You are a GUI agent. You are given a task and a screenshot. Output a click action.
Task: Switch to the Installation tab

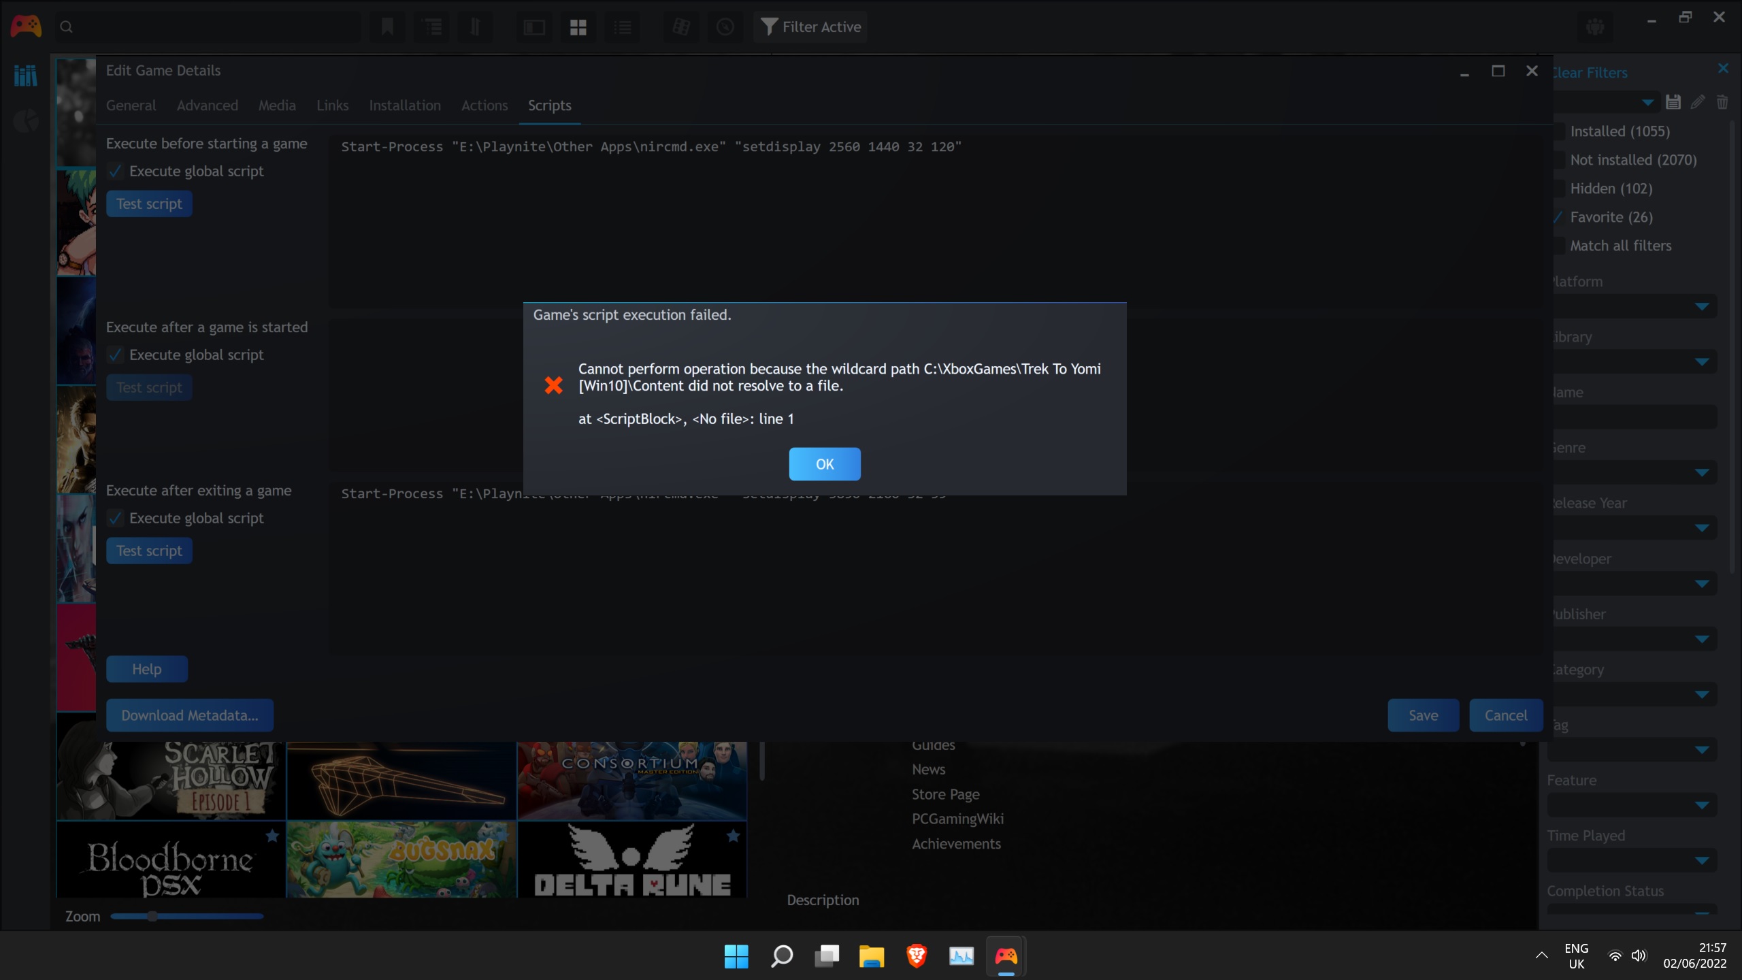(x=405, y=105)
